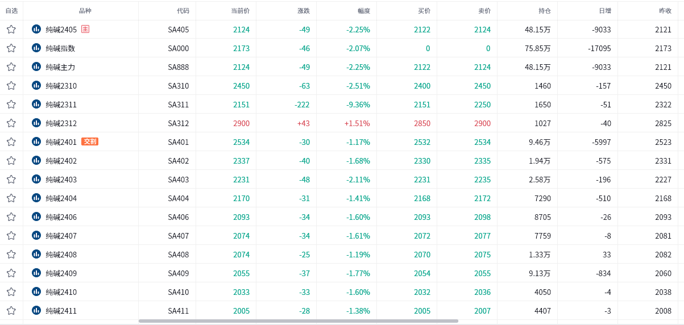Click the horizontal scrollbar at bottom

coord(298,321)
